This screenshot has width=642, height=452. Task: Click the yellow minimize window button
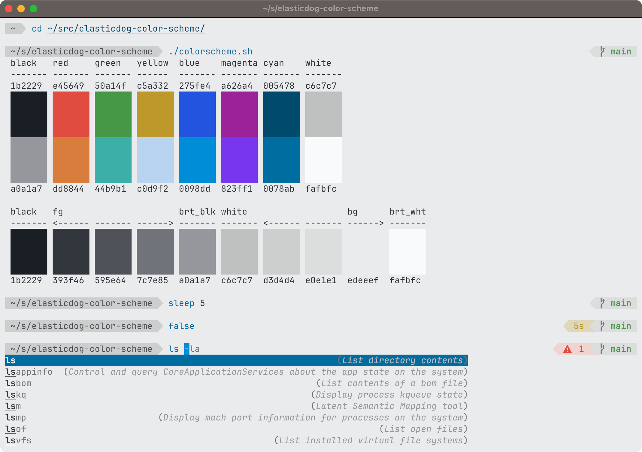pos(21,9)
